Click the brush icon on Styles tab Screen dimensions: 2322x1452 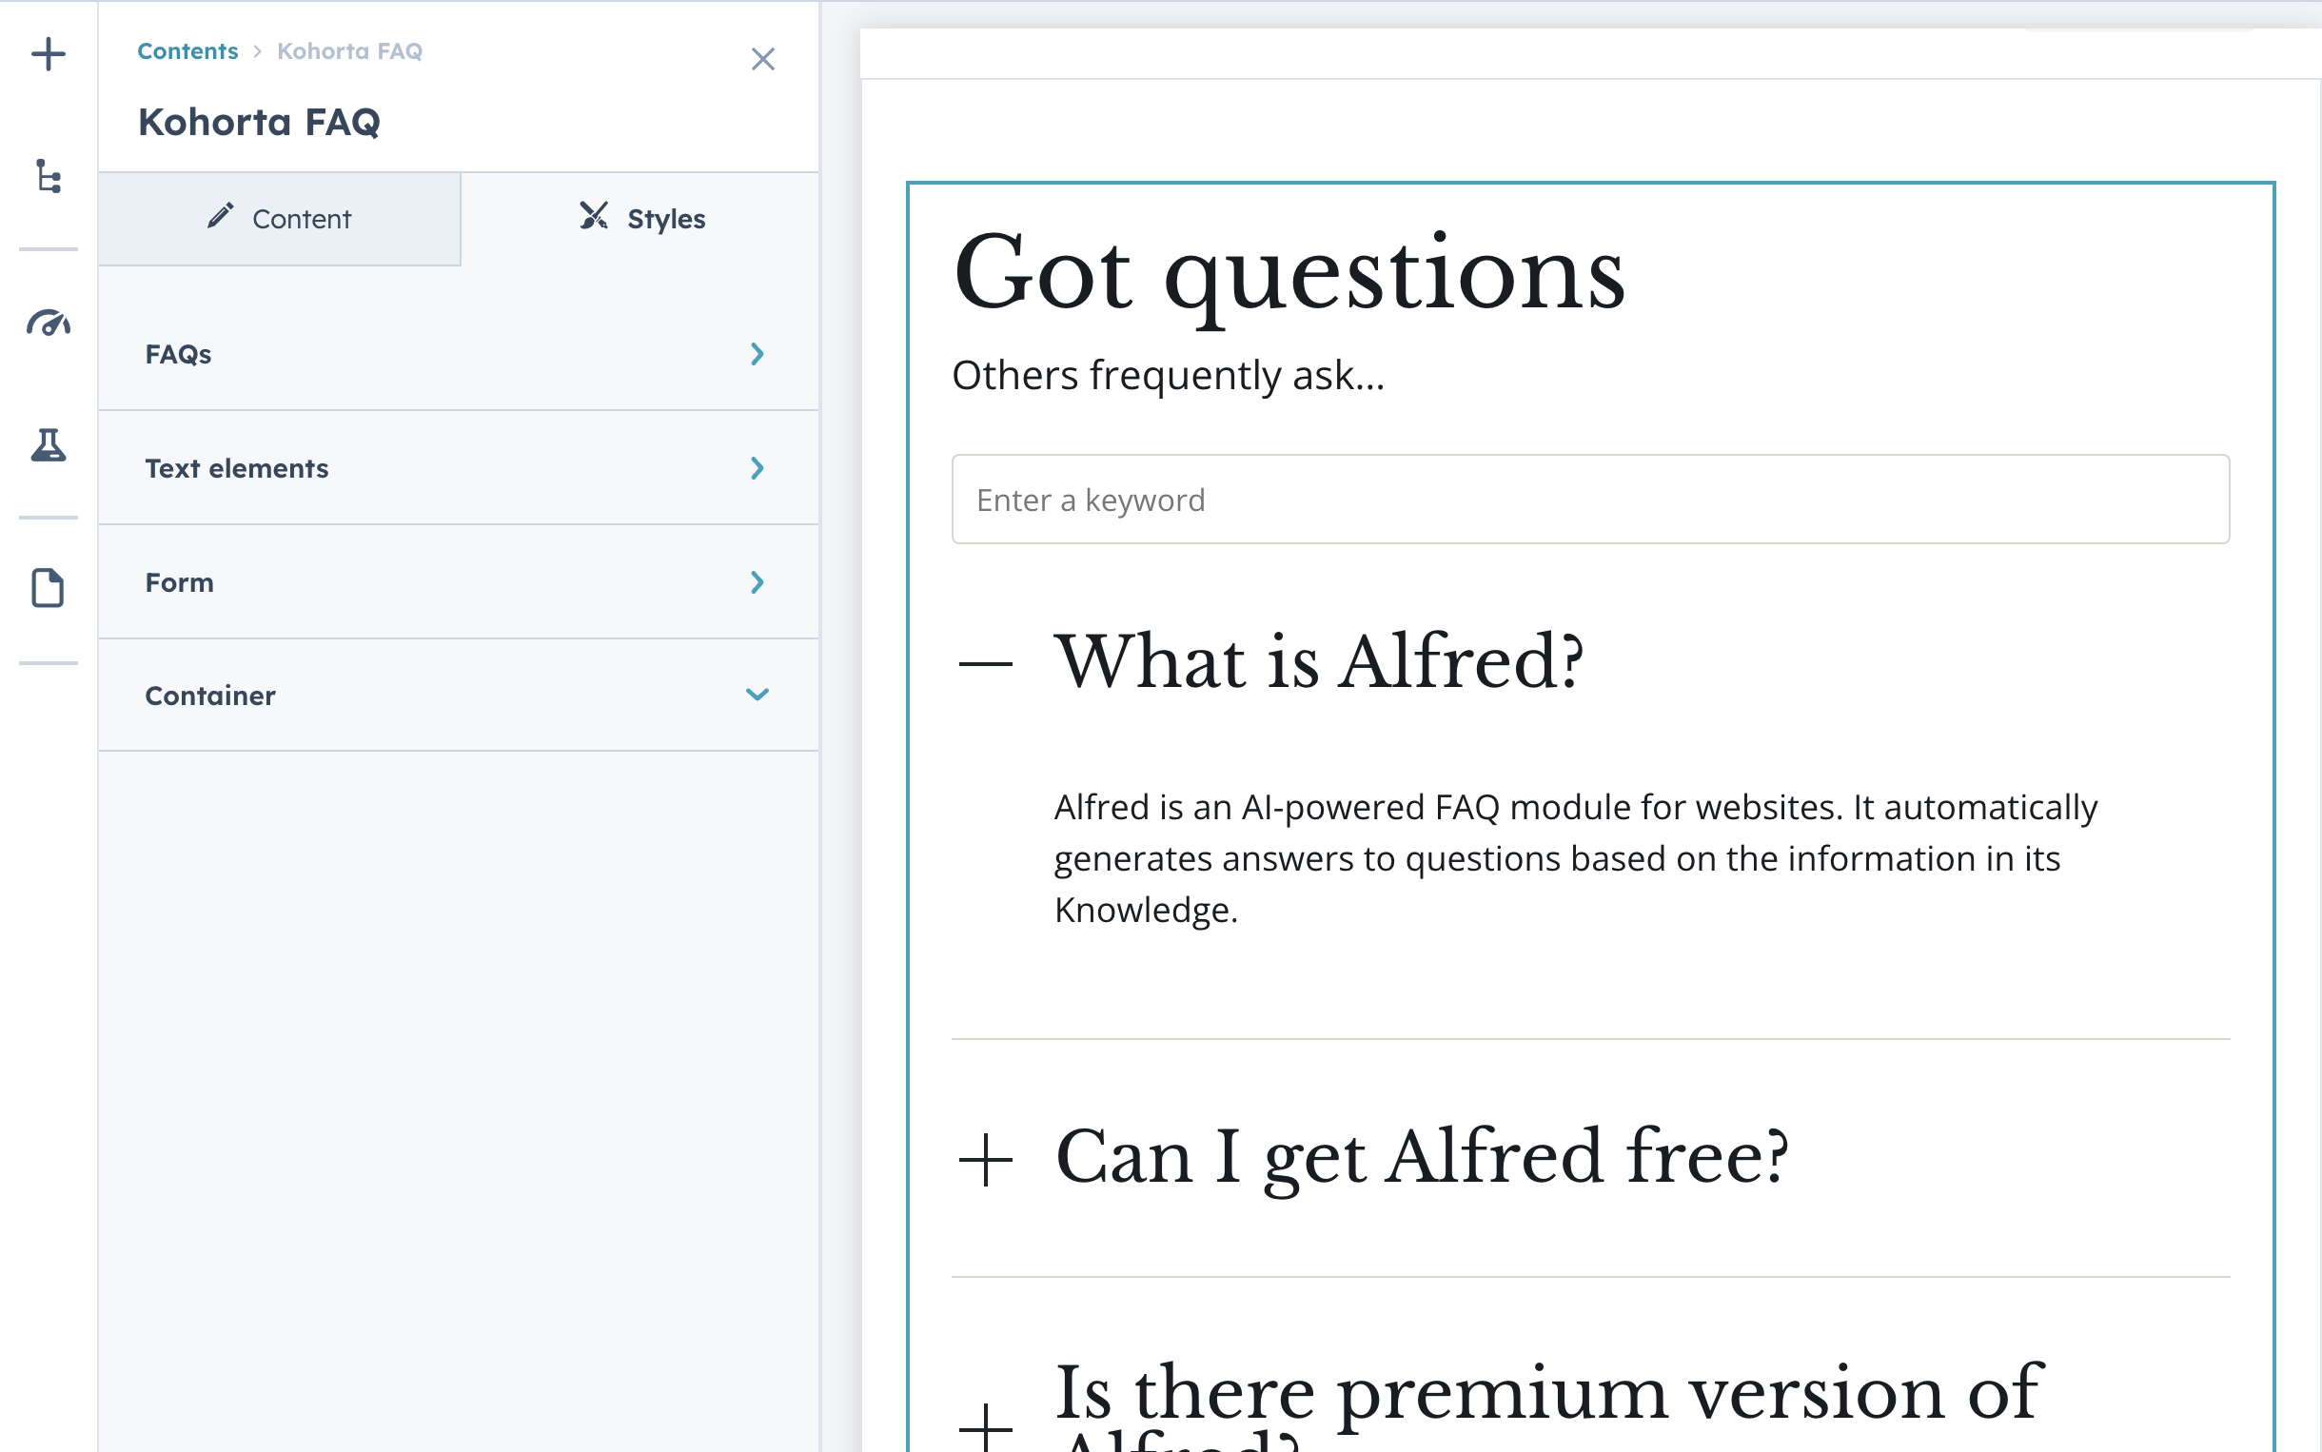point(594,216)
